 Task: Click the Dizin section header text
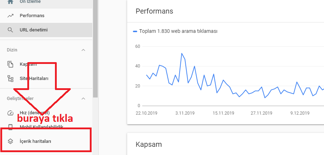click(12, 50)
